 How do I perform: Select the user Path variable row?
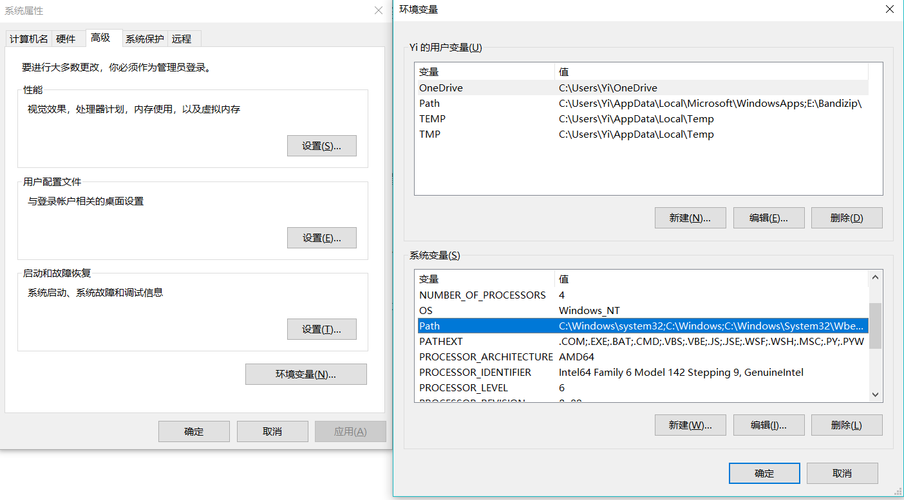(643, 104)
